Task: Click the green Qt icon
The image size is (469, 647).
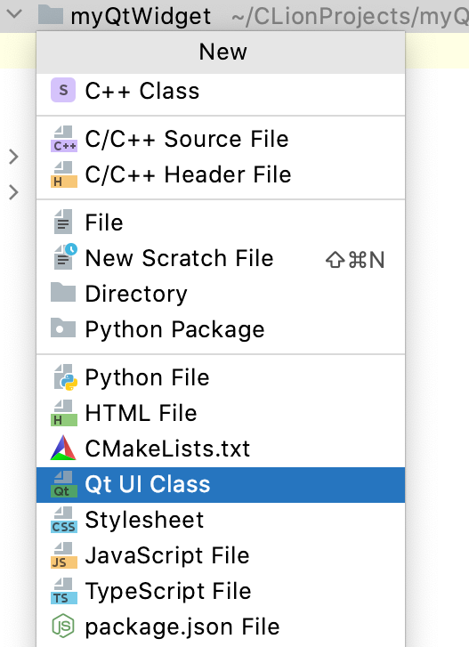Action: click(x=64, y=484)
